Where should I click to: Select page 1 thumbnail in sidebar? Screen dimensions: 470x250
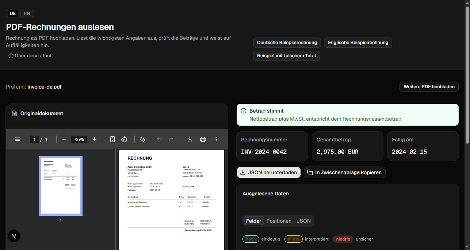click(61, 186)
